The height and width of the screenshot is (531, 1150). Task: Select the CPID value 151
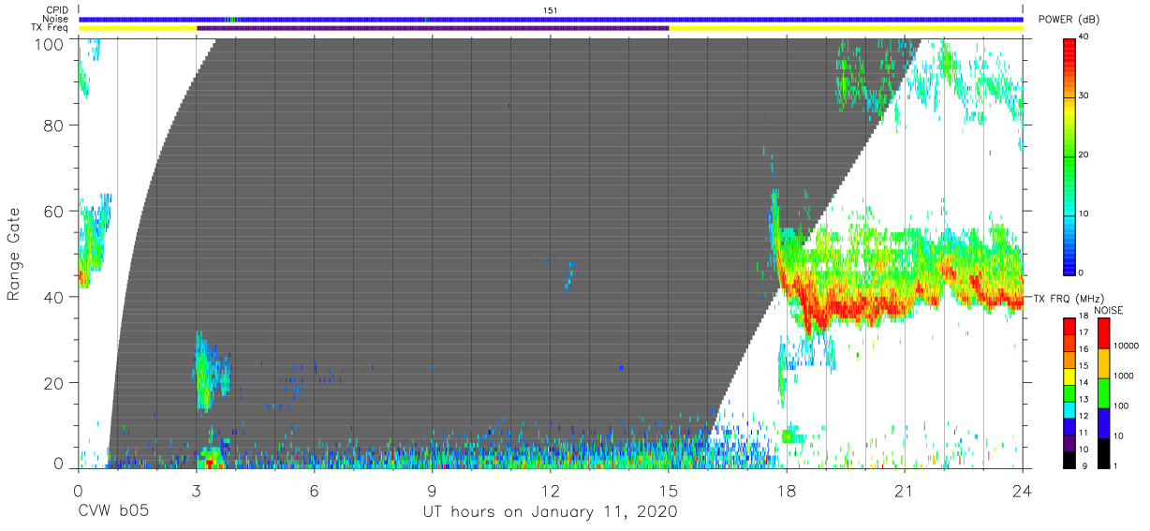[551, 10]
